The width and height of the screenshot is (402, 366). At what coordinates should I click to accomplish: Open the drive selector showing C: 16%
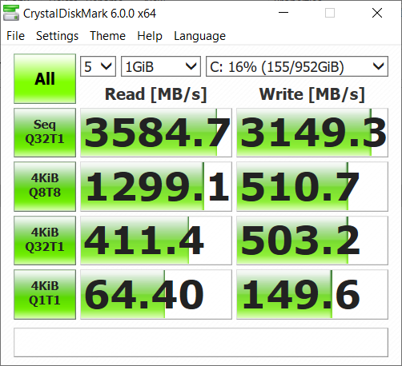pyautogui.click(x=297, y=66)
